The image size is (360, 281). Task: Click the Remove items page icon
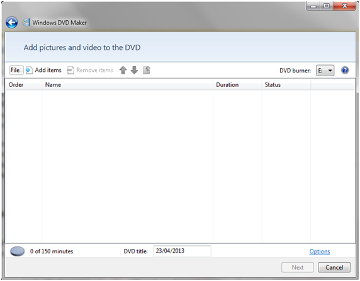coord(70,70)
